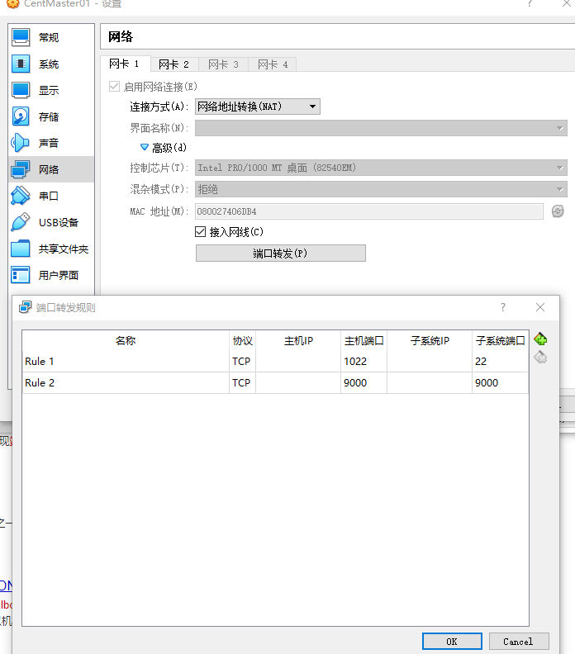
Task: Regenerate MAC address with refresh icon
Action: pos(558,211)
